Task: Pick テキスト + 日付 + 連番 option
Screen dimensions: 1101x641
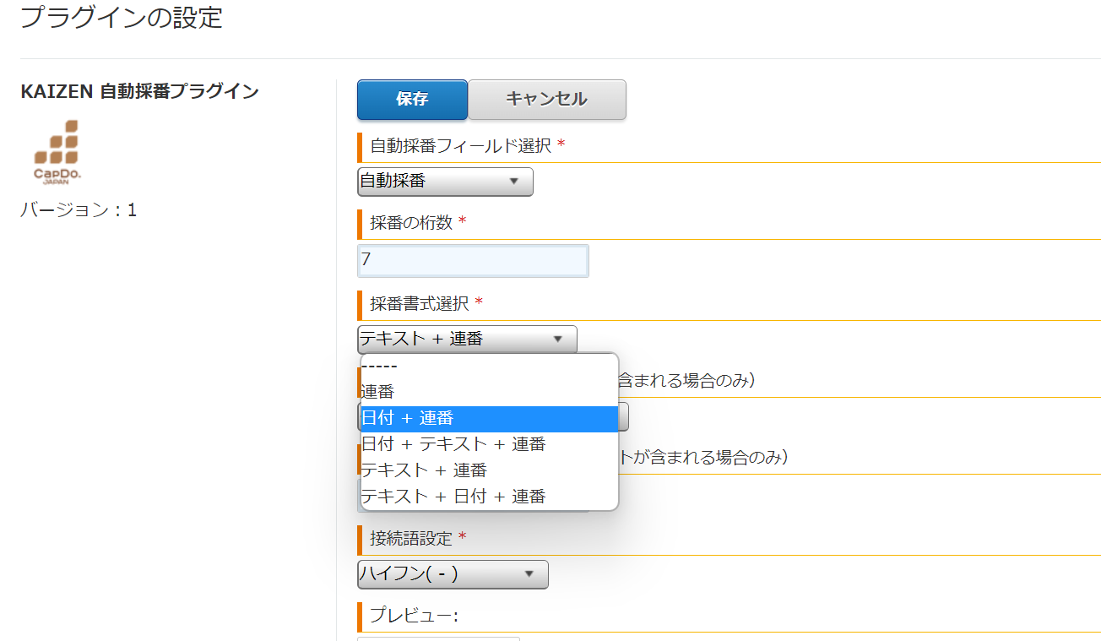Action: pyautogui.click(x=453, y=497)
